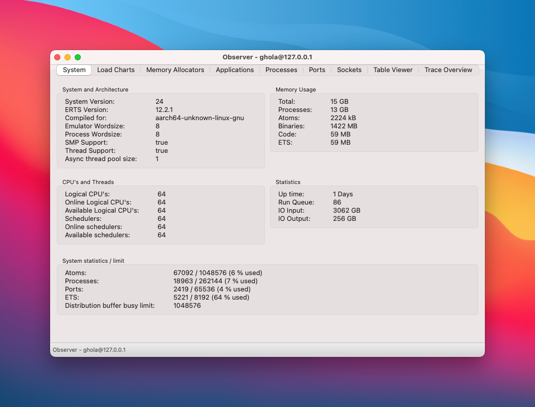Click the System statistics / limit section
The width and height of the screenshot is (535, 407).
click(267, 289)
